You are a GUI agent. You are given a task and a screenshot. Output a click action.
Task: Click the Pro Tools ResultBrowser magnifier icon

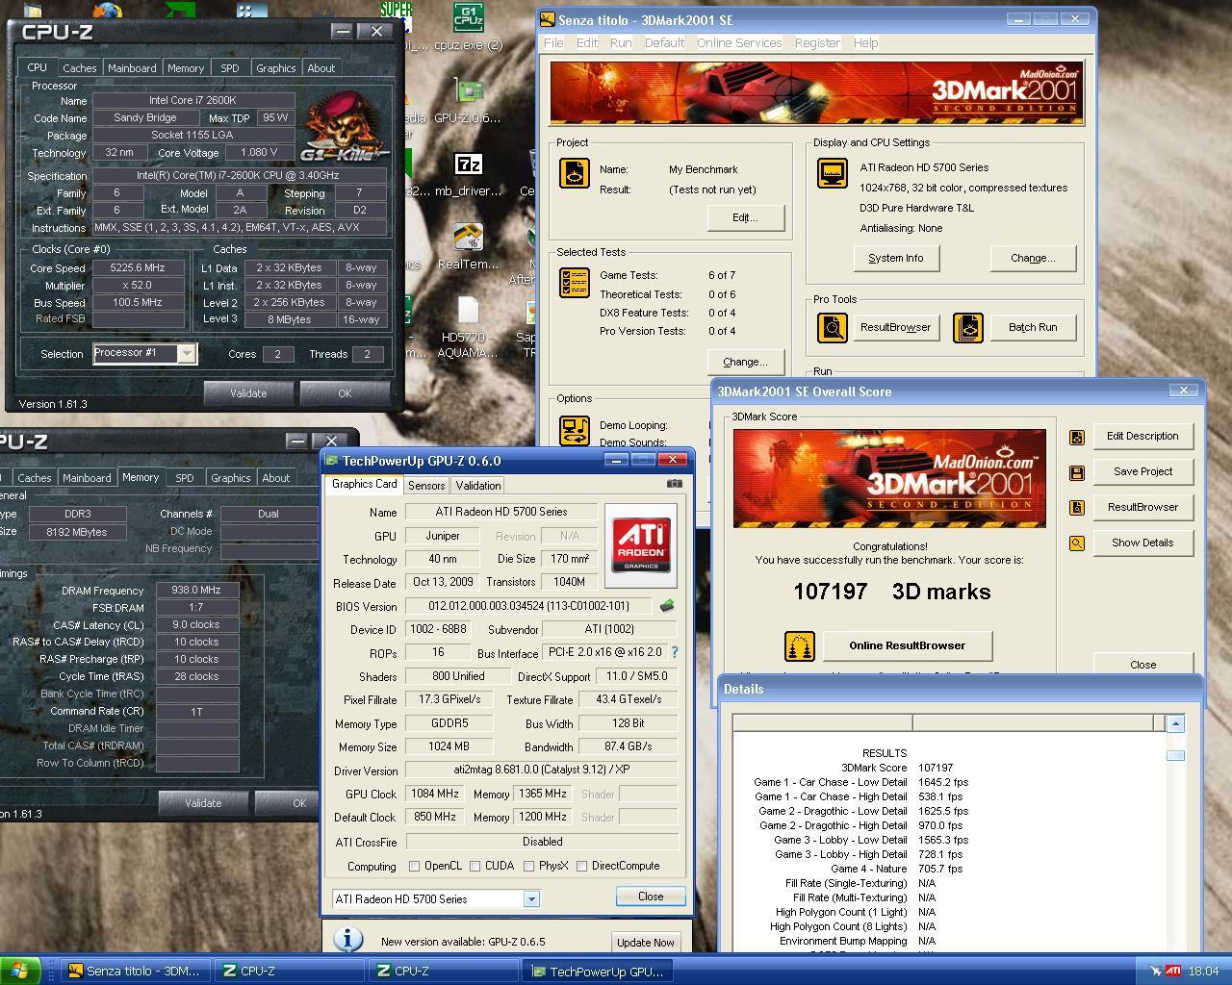click(x=833, y=328)
